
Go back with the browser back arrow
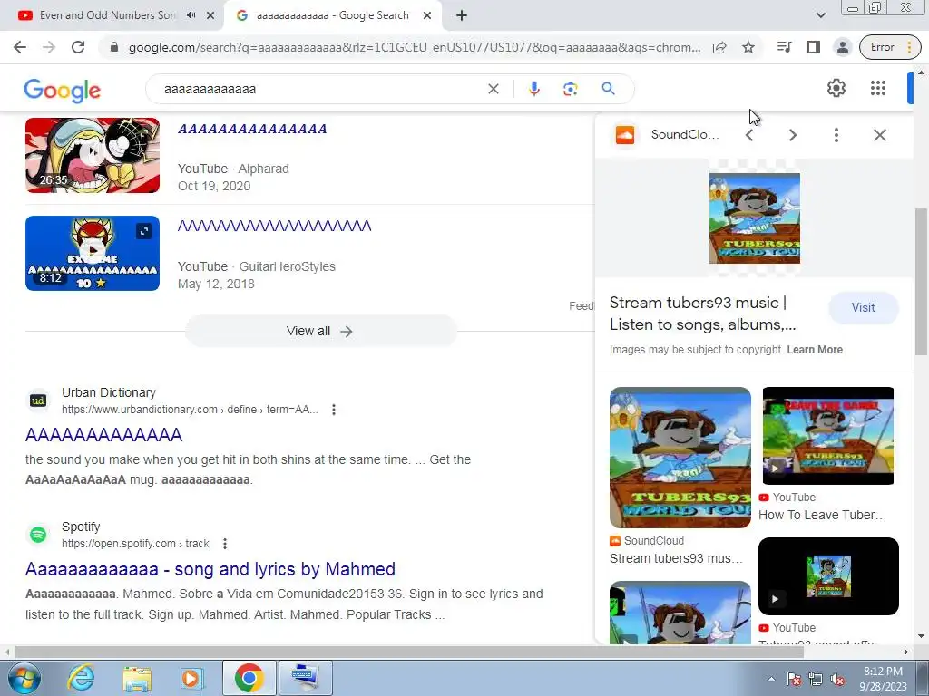click(20, 47)
